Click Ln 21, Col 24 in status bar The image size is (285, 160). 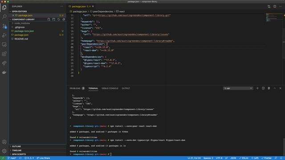tap(194, 158)
